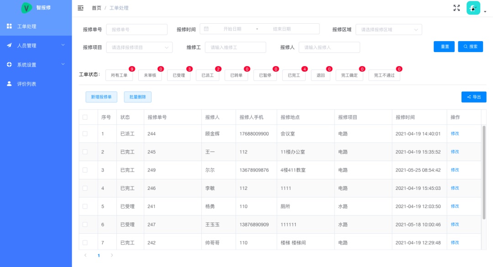Expand the 人员管理 submenu chevron
Screen dimensions: 493x267
point(63,45)
